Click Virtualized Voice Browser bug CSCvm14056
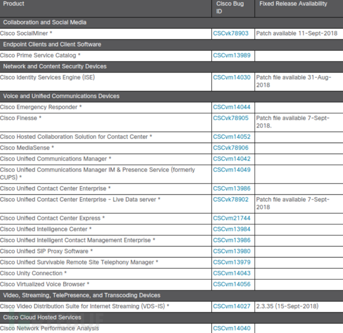The height and width of the screenshot is (333, 343). [x=232, y=284]
